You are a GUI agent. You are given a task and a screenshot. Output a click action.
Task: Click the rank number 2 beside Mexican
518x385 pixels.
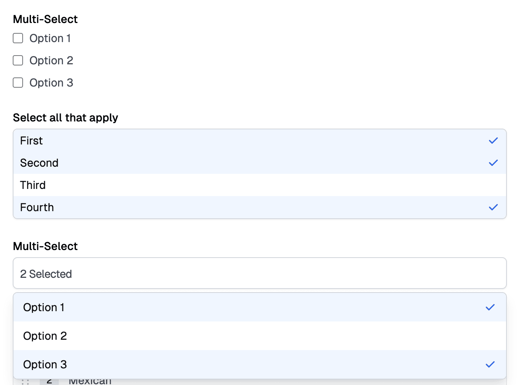(48, 380)
